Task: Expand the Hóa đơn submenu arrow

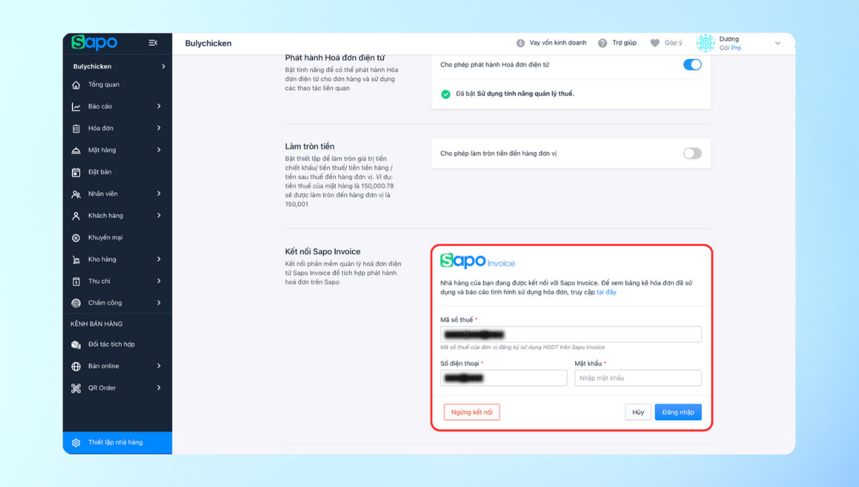Action: 159,128
